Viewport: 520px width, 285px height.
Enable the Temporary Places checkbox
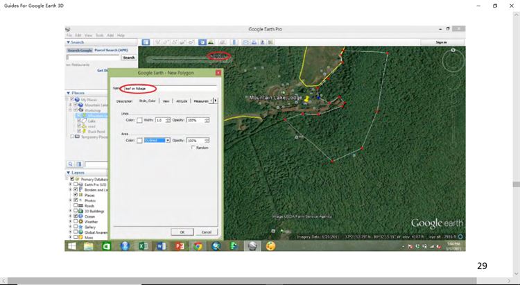pos(72,137)
